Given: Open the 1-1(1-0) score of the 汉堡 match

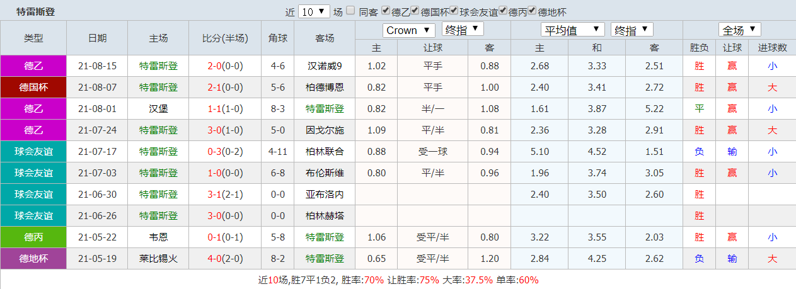Looking at the screenshot, I should [x=226, y=108].
